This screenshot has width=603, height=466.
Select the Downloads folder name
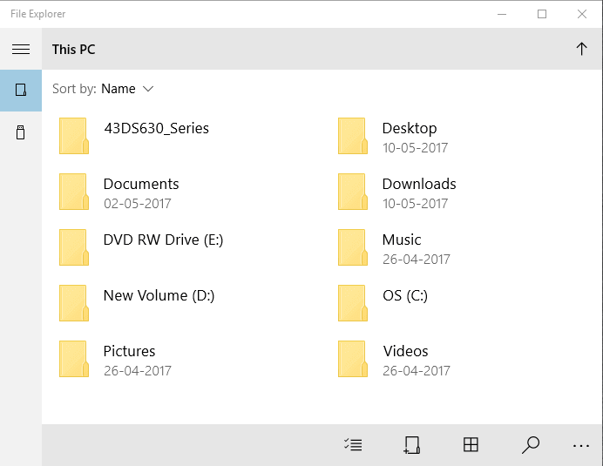pos(419,184)
